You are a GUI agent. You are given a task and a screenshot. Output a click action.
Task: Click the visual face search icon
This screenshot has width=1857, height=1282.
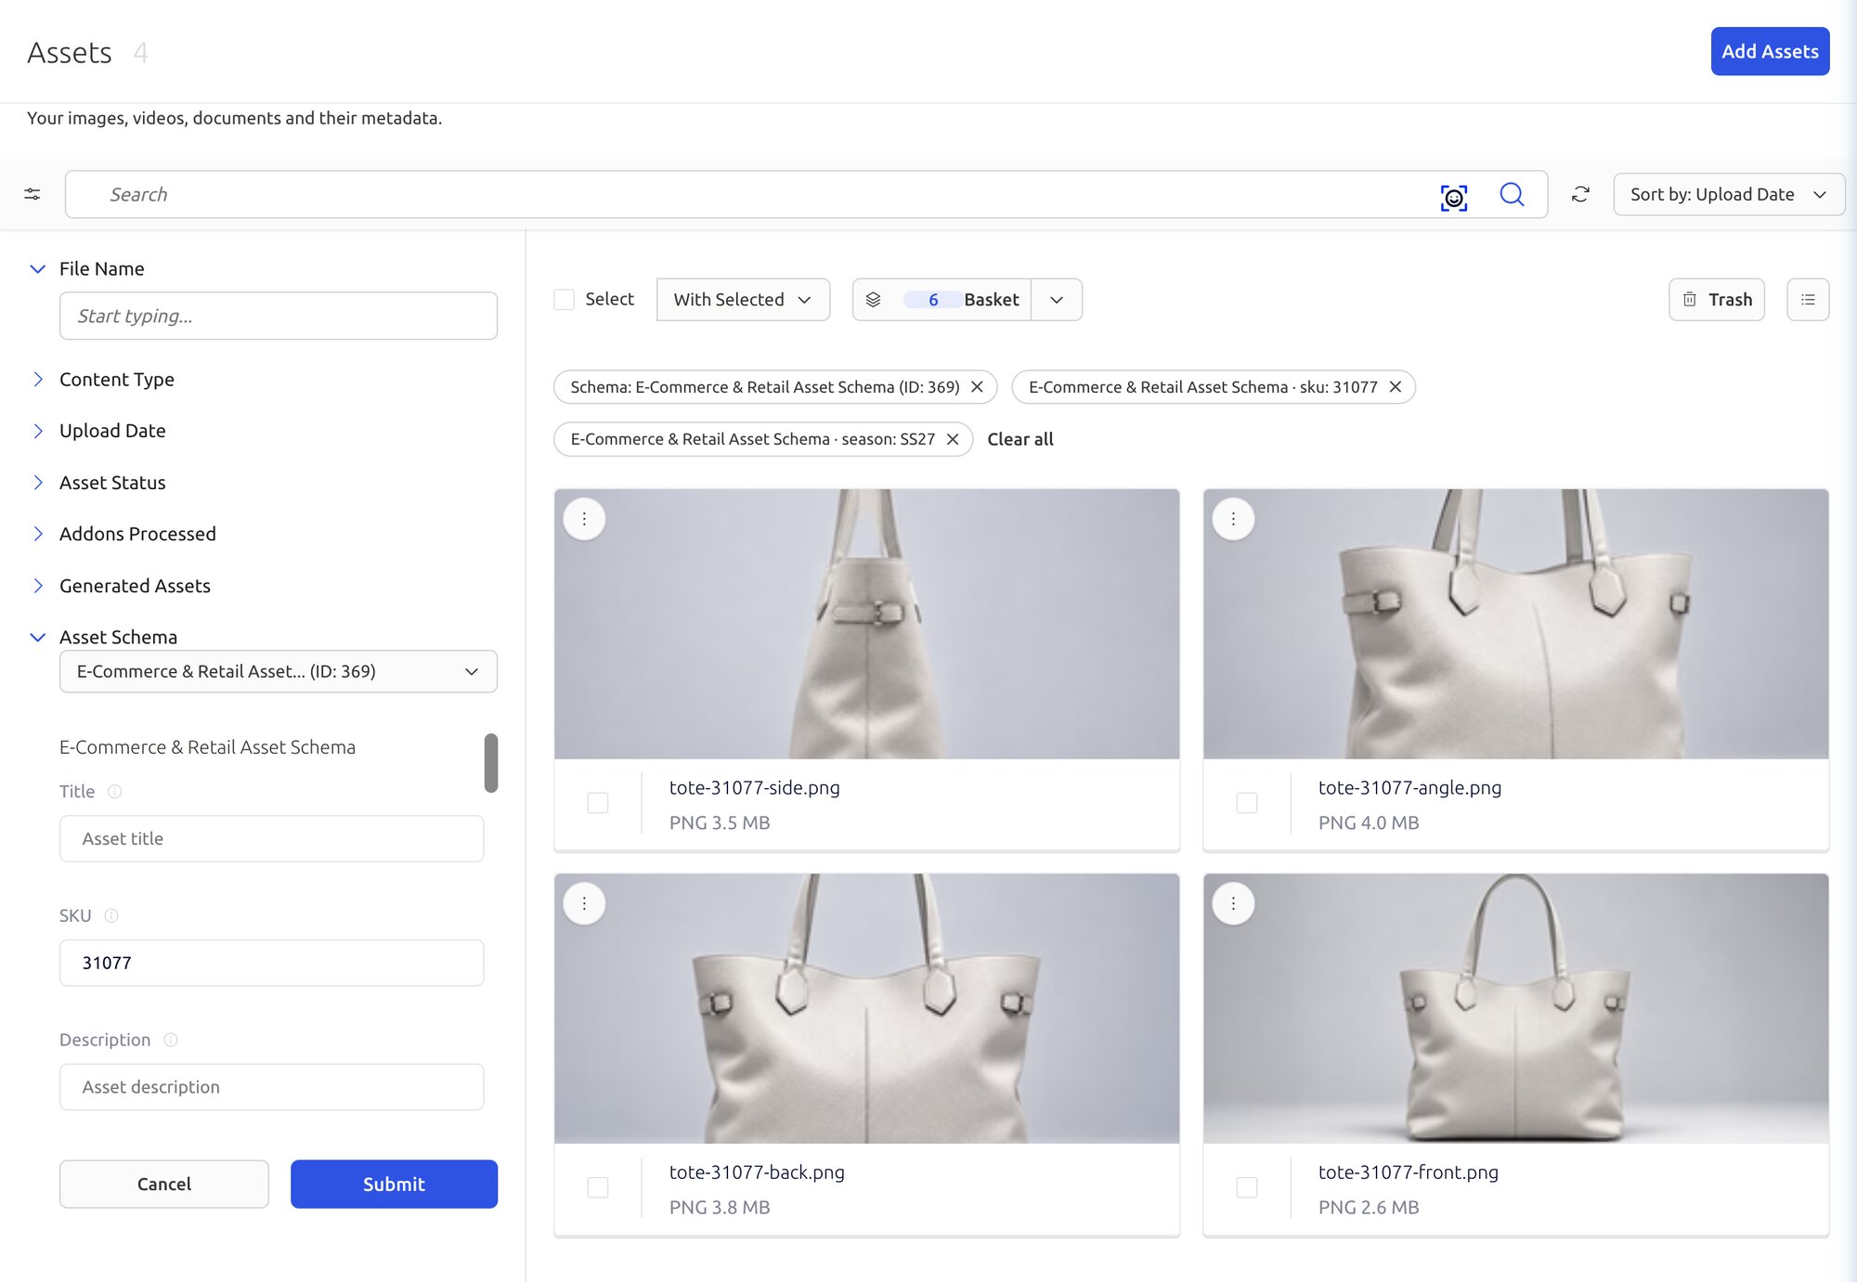(1453, 196)
